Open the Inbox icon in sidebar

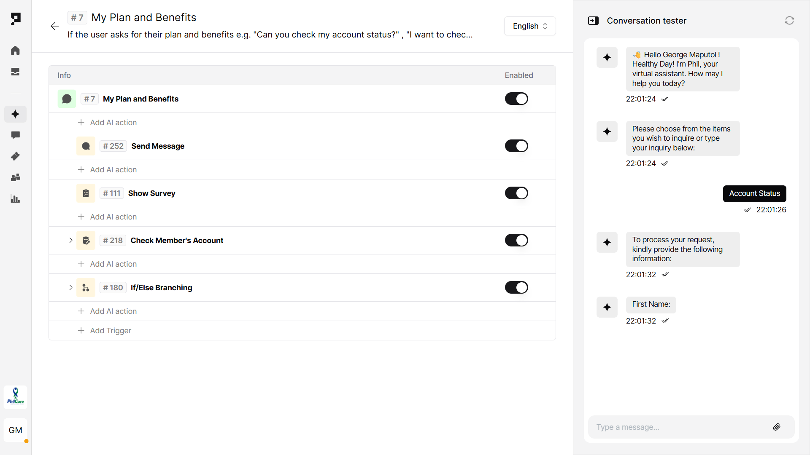15,72
